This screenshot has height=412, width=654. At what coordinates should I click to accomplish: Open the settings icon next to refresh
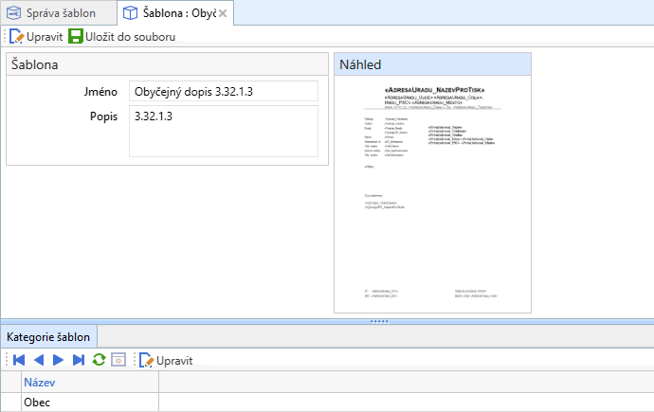pos(118,360)
